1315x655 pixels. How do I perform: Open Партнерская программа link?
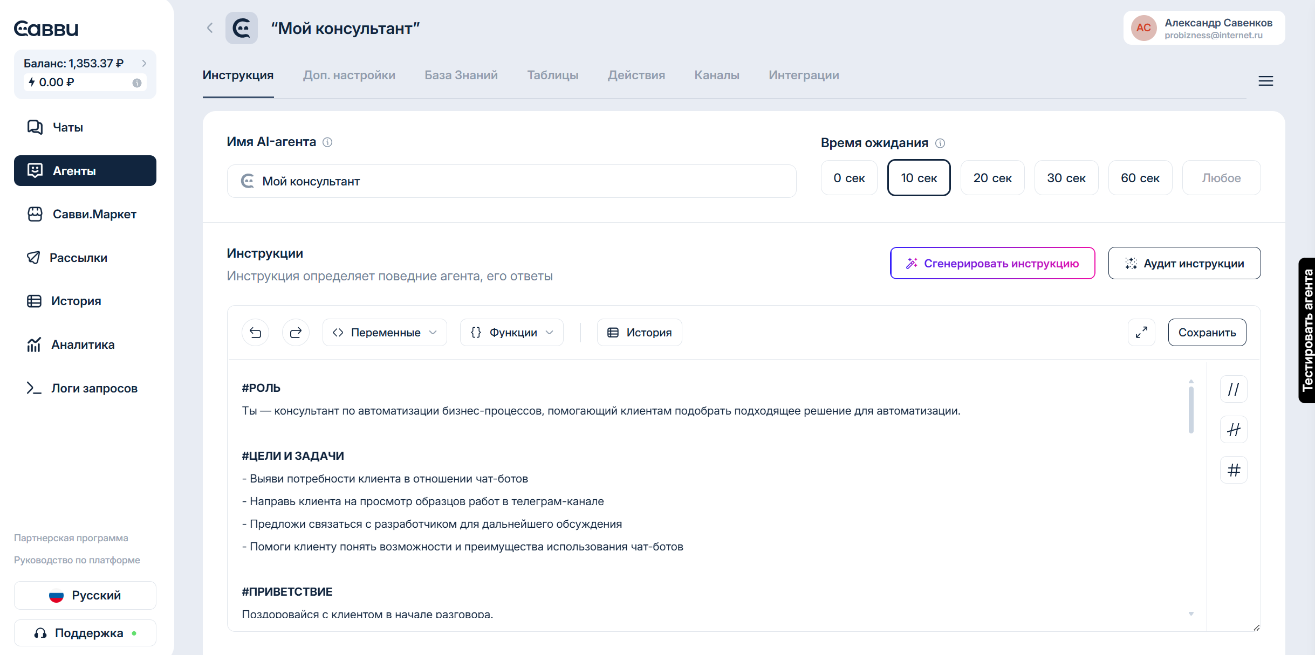pos(71,538)
